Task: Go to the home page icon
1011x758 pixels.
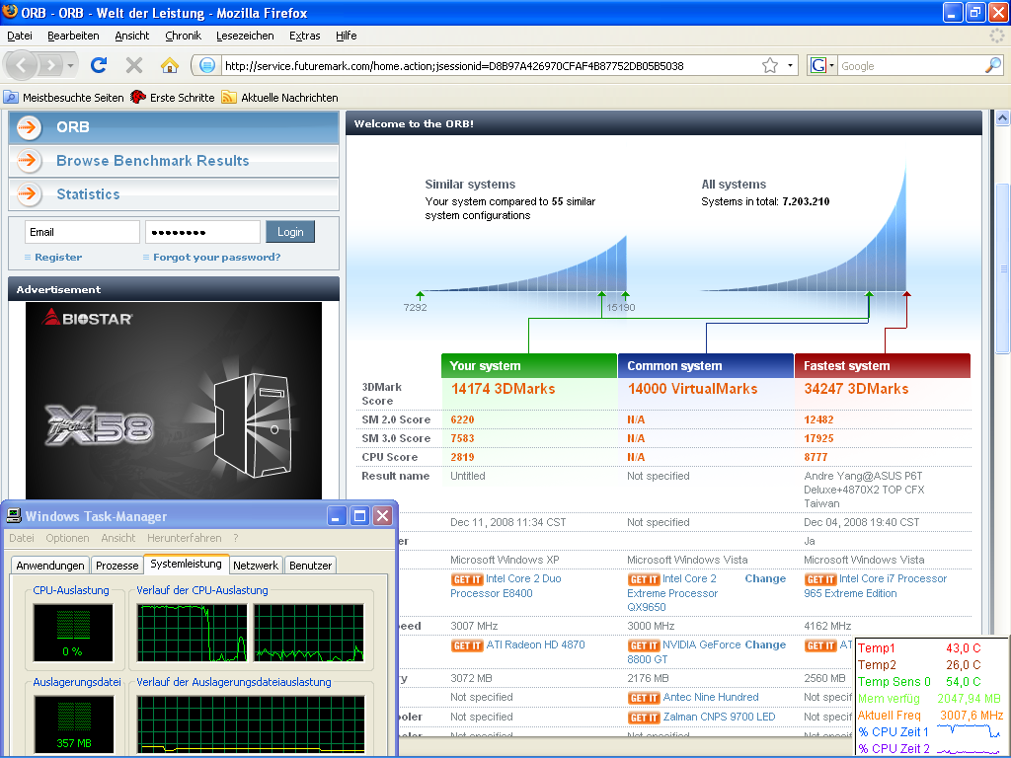Action: pyautogui.click(x=170, y=65)
